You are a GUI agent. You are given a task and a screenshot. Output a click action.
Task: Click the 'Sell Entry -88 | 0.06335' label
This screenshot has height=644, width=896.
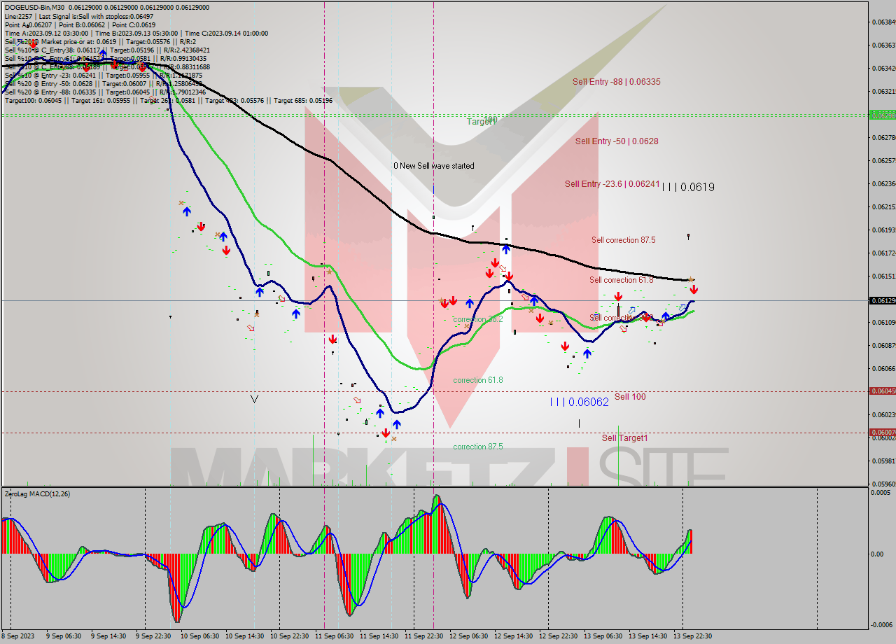tap(616, 82)
